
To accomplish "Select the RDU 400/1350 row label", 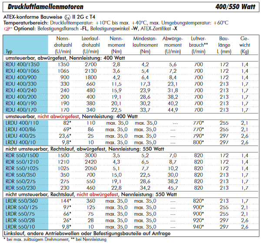I will tap(22, 64).
